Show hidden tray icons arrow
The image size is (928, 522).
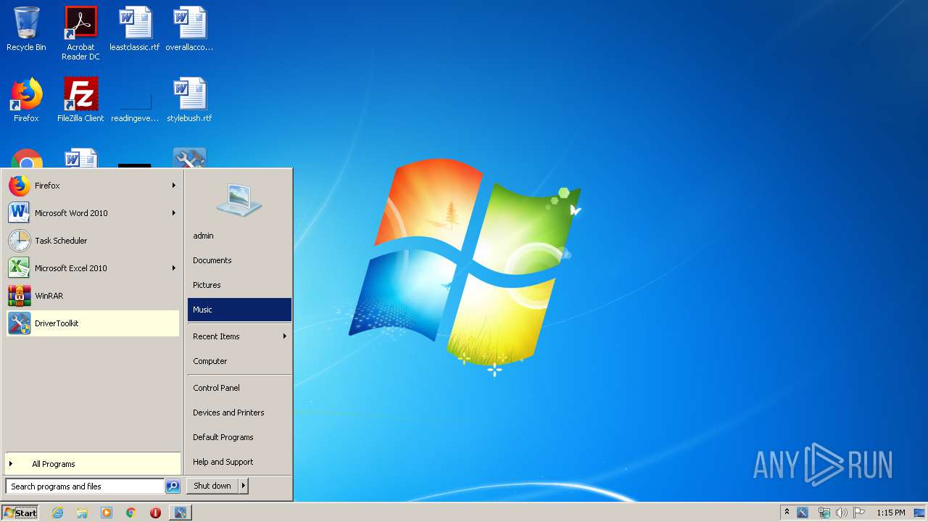tap(787, 513)
